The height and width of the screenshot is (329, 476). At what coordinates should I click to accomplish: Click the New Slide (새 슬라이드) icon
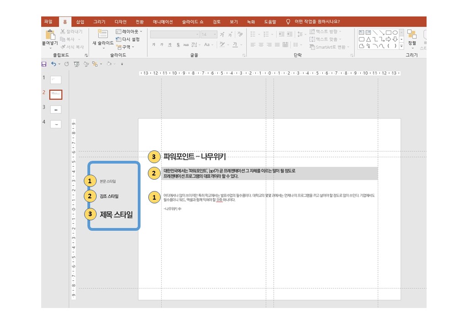[103, 34]
